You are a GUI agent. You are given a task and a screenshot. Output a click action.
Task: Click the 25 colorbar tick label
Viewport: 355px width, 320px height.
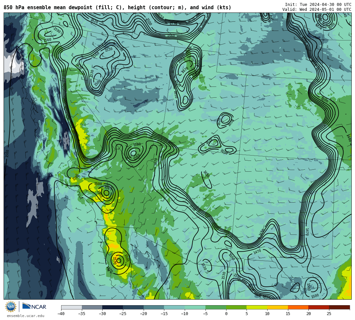(x=329, y=314)
